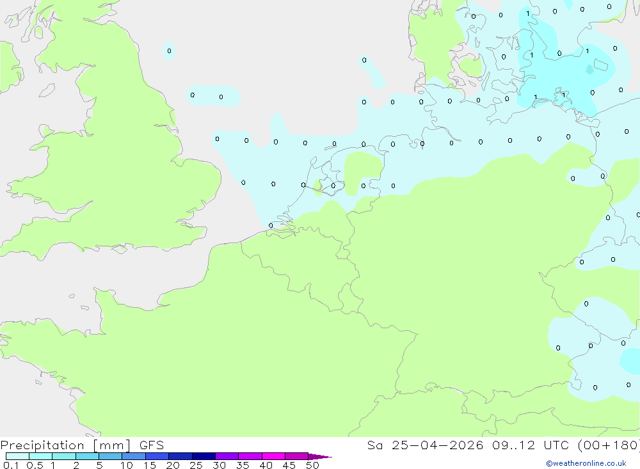Click the over-50 mm arrow tip of legend
Viewport: 640px width, 469px height.
321,457
